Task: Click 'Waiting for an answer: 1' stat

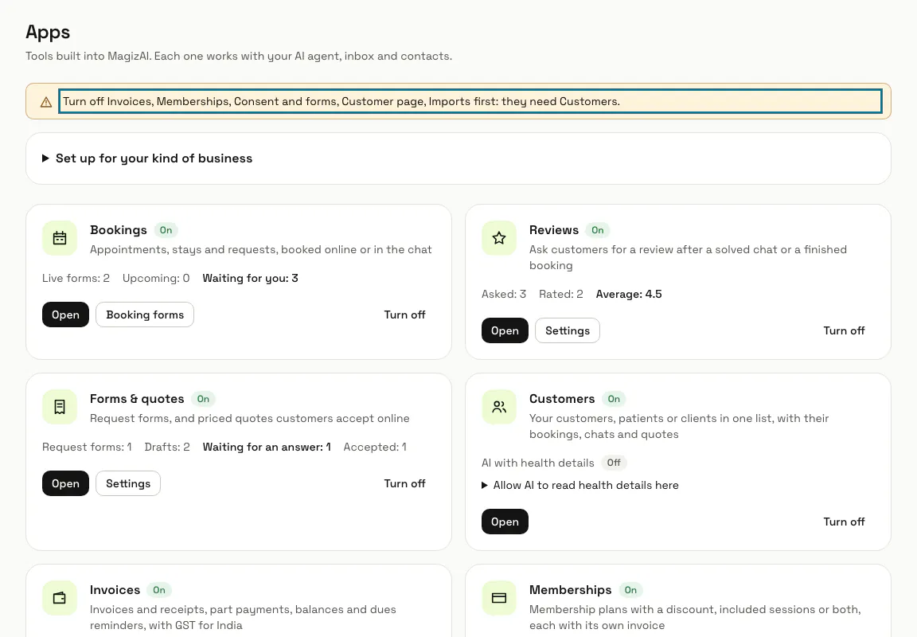Action: pos(267,447)
